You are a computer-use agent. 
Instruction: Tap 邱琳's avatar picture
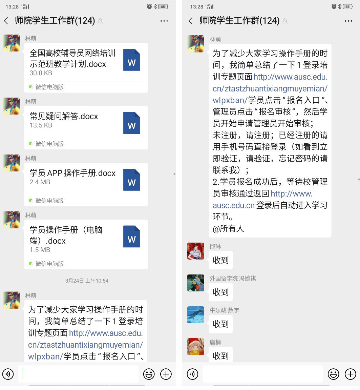coord(196,251)
